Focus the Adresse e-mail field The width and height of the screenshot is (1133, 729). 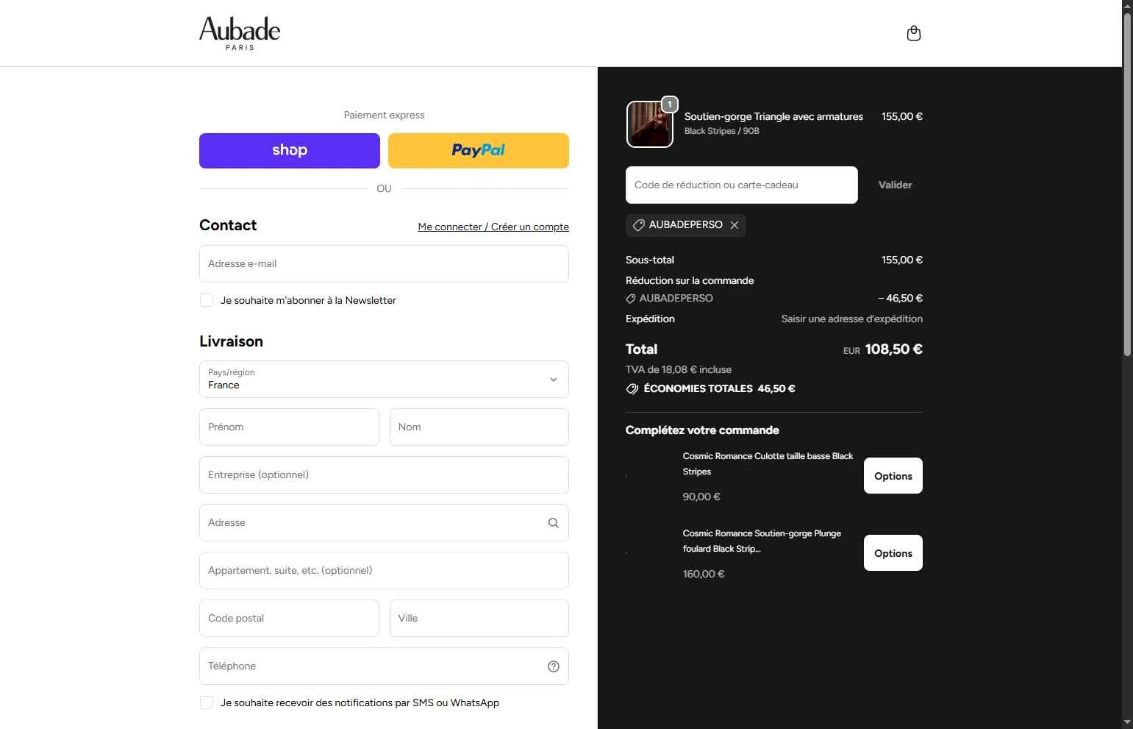384,263
